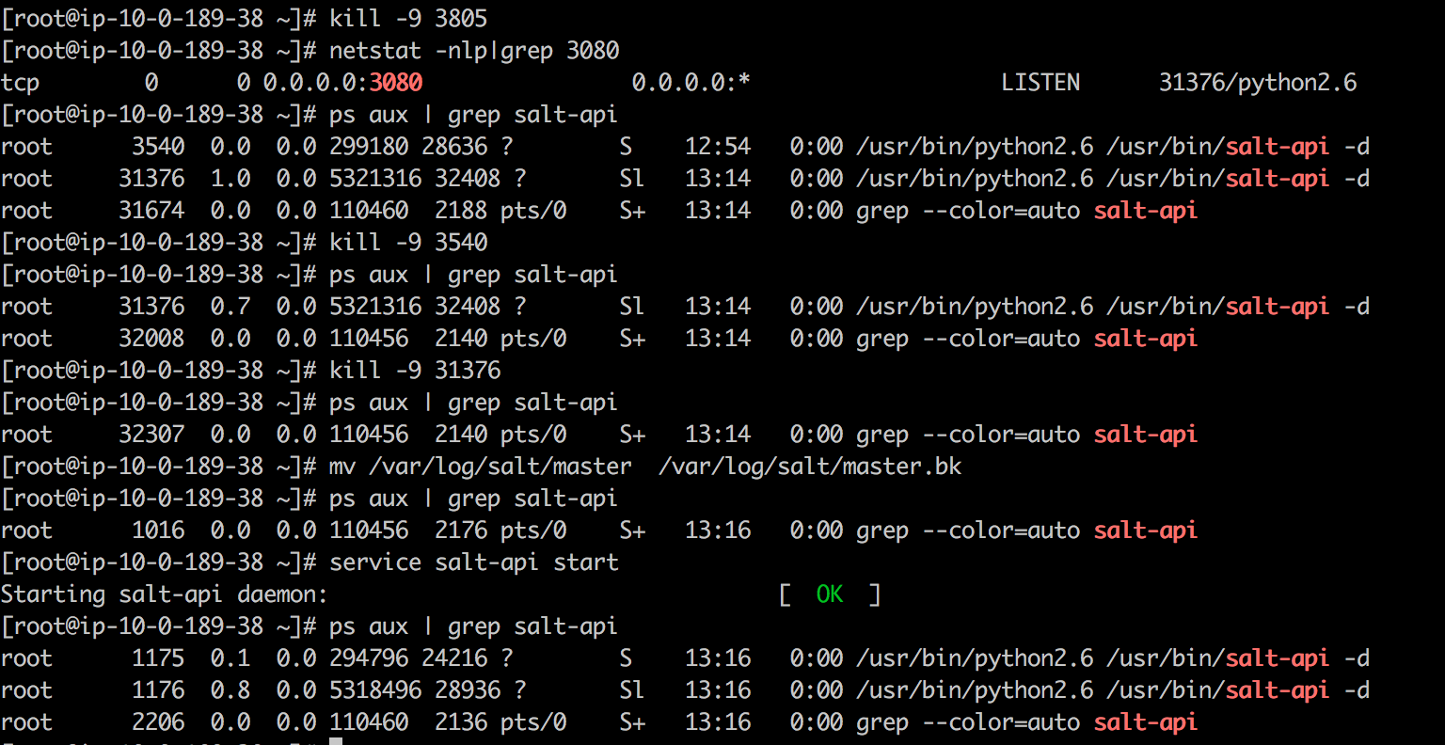Click the 31376/python2.6 process entry
Screen dimensions: 1445x745
point(1258,83)
